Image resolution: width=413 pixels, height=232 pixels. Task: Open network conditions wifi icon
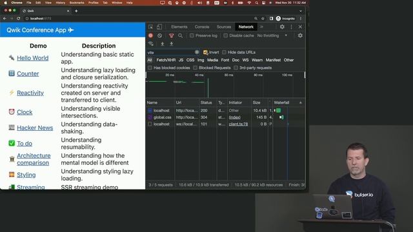pyautogui.click(x=150, y=44)
